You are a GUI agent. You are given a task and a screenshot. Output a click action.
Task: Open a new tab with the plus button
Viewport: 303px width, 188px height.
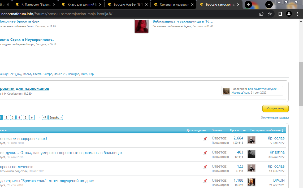(x=248, y=5)
